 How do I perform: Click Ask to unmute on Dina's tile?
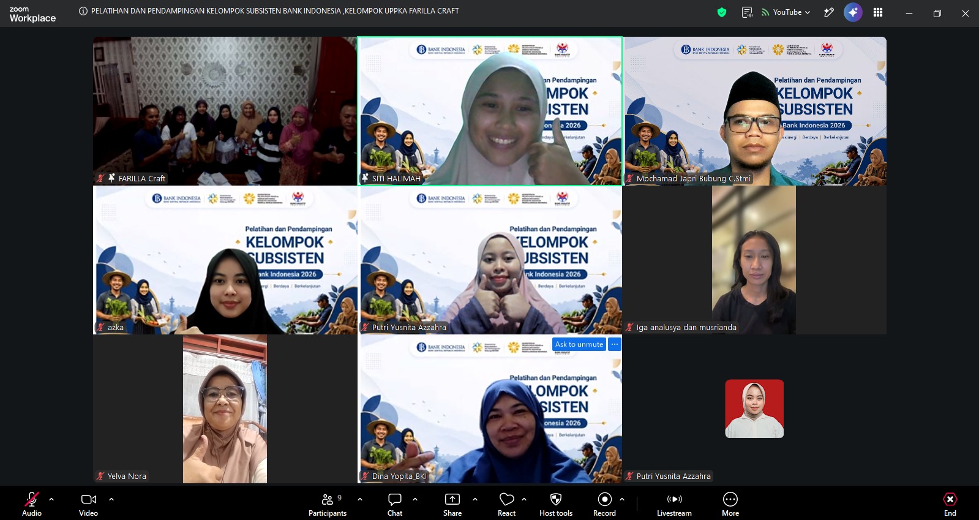579,344
